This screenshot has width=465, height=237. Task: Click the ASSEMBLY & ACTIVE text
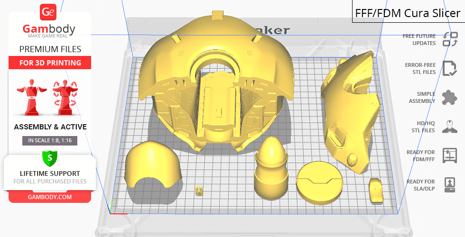tap(50, 127)
